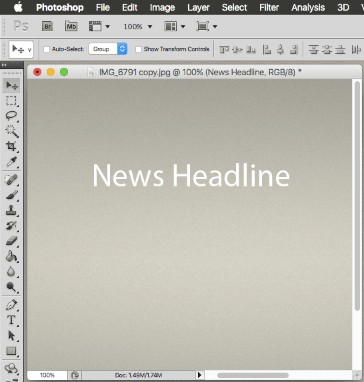Distribute left edges of layers
364x382 pixels.
[x=356, y=49]
